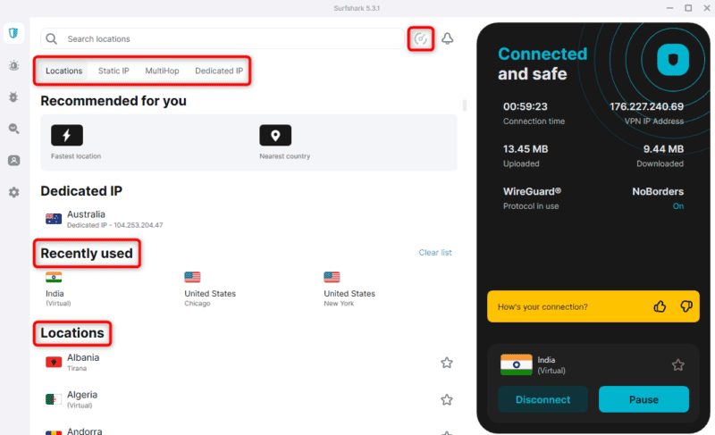This screenshot has width=715, height=435.
Task: Minimize the Surfshark window
Action: coord(669,8)
